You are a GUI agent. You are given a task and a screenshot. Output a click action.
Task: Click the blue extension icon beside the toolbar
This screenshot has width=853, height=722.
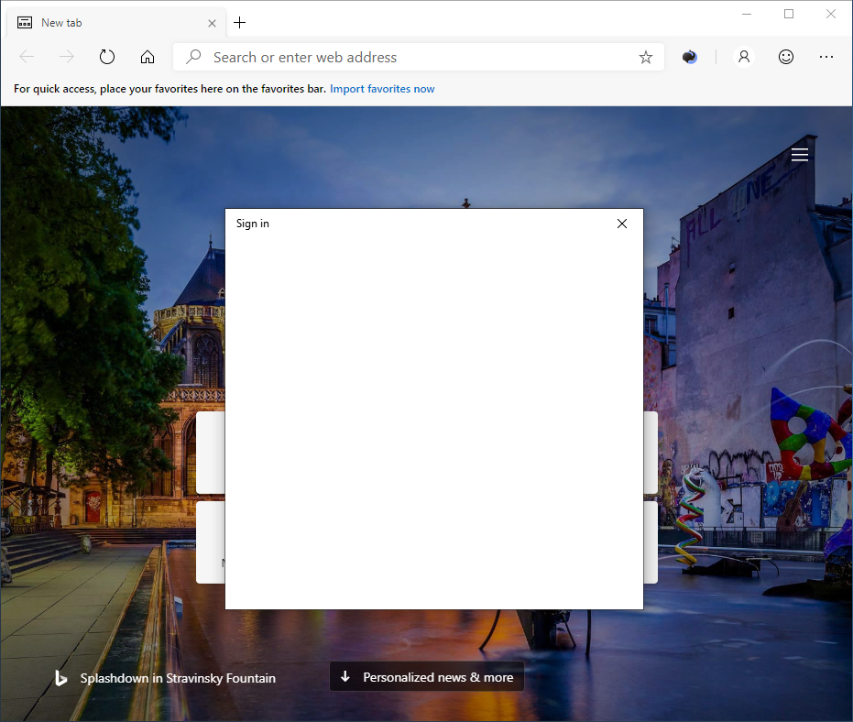click(x=689, y=56)
